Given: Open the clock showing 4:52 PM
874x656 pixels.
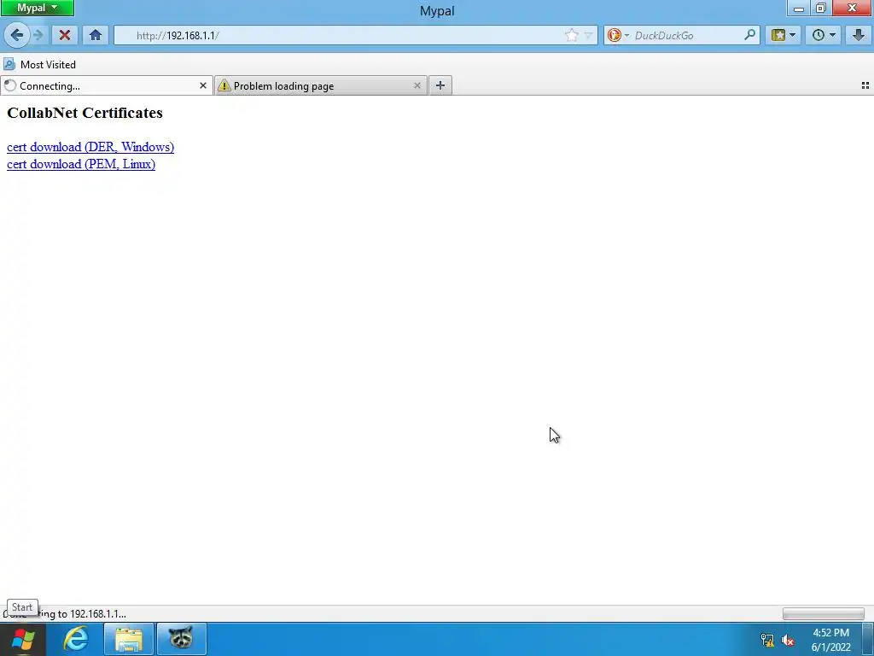Looking at the screenshot, I should click(830, 640).
